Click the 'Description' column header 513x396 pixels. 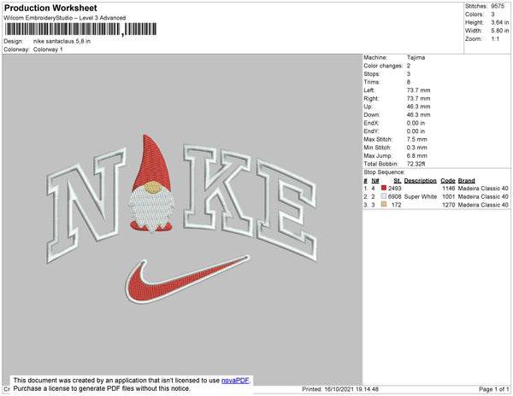pyautogui.click(x=420, y=181)
